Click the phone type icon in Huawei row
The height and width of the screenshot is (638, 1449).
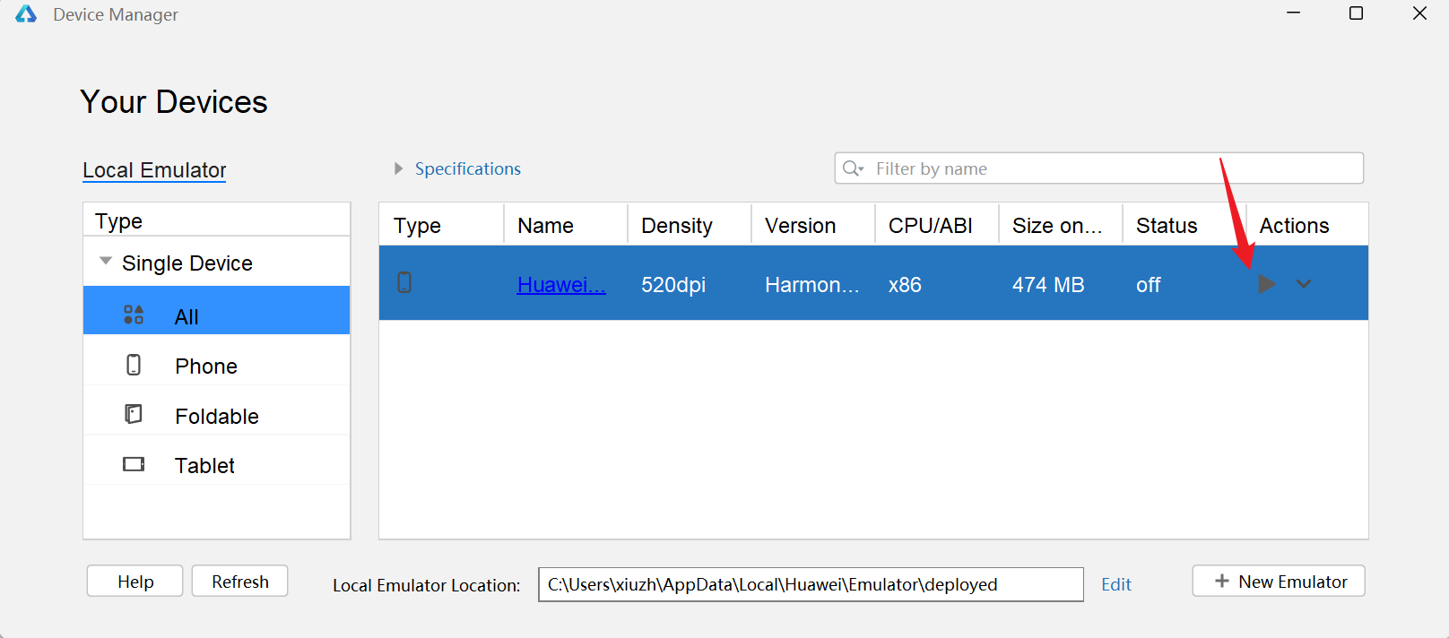coord(404,283)
